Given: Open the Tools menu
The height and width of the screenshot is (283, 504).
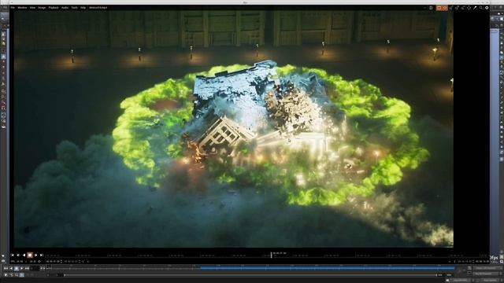Looking at the screenshot, I should [x=74, y=7].
